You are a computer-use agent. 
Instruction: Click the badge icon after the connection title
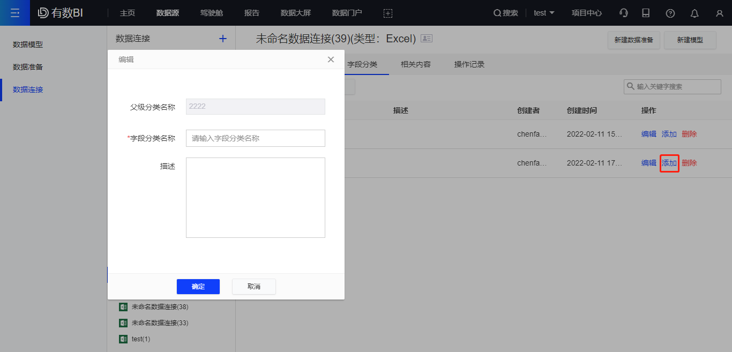426,38
